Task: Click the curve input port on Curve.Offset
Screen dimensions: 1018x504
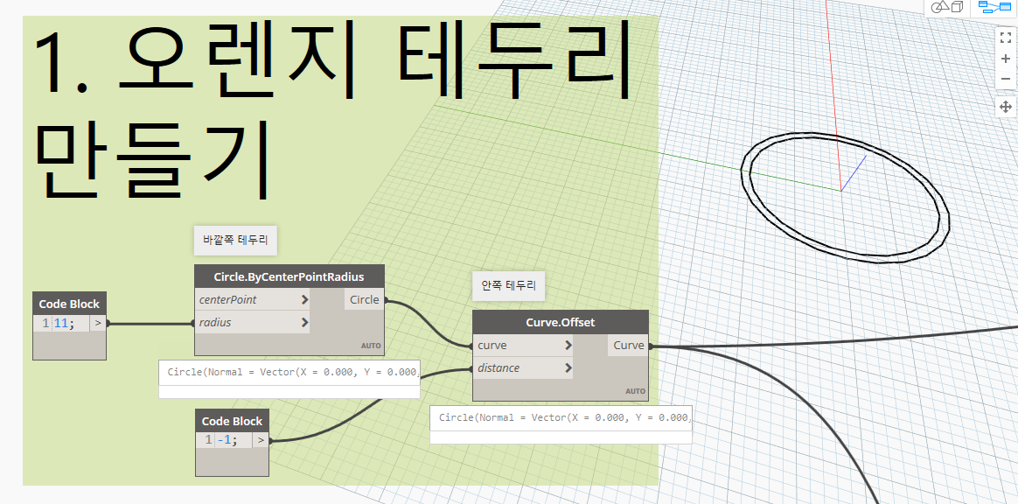Action: point(523,345)
